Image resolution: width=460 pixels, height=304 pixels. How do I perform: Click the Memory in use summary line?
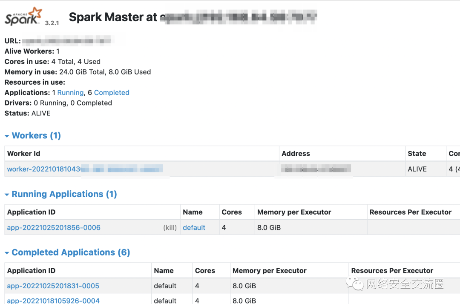[x=78, y=72]
